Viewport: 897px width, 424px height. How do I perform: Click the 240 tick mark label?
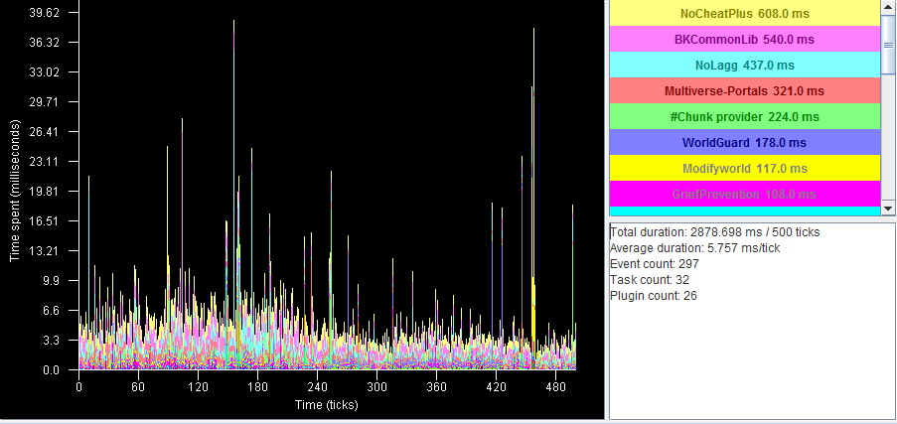tap(317, 387)
